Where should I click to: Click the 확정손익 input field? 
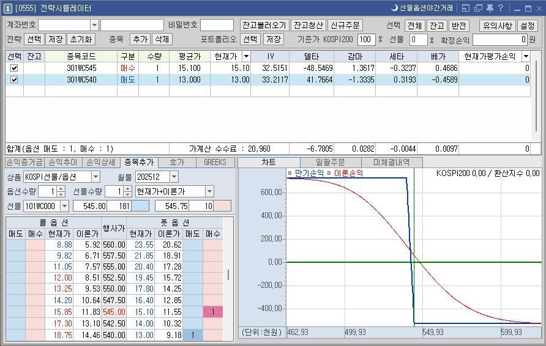tap(499, 39)
